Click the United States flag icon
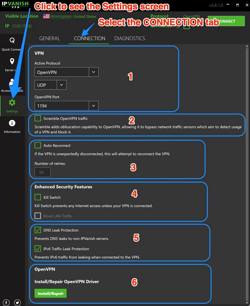 click(46, 16)
